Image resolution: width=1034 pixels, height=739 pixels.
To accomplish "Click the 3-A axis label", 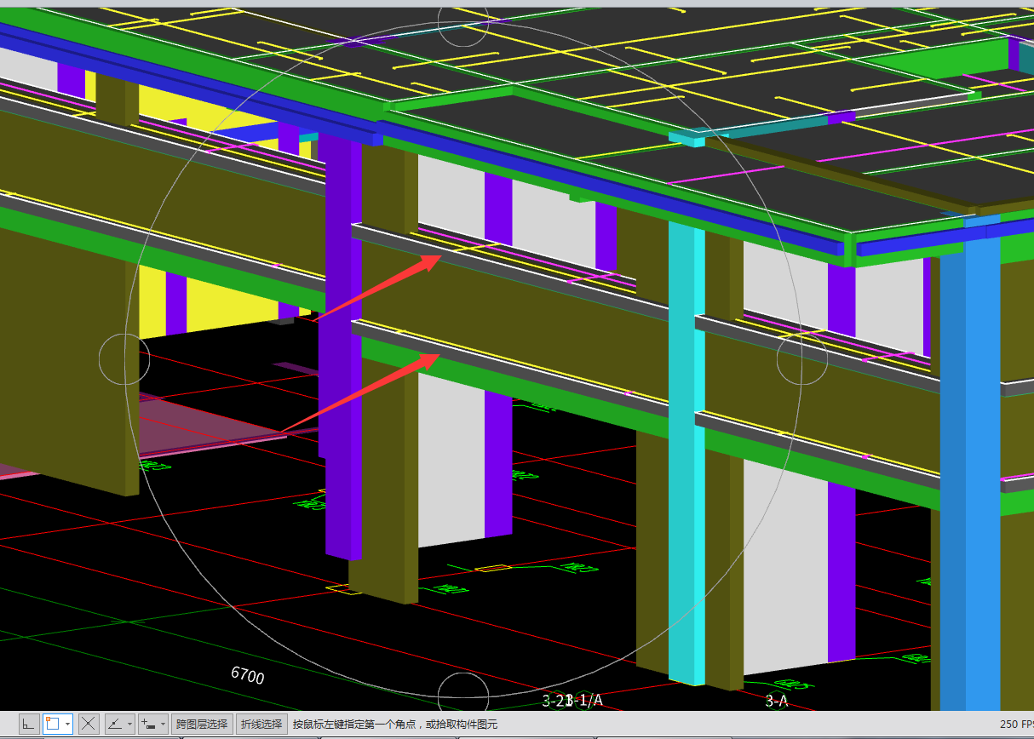I will coord(776,701).
